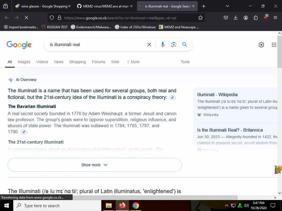Open the Windows Start menu
This screenshot has width=282, height=211.
[x=7, y=206]
